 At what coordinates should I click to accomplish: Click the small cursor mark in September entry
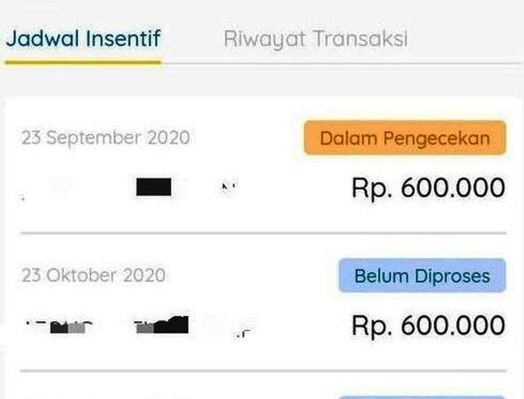tap(229, 187)
